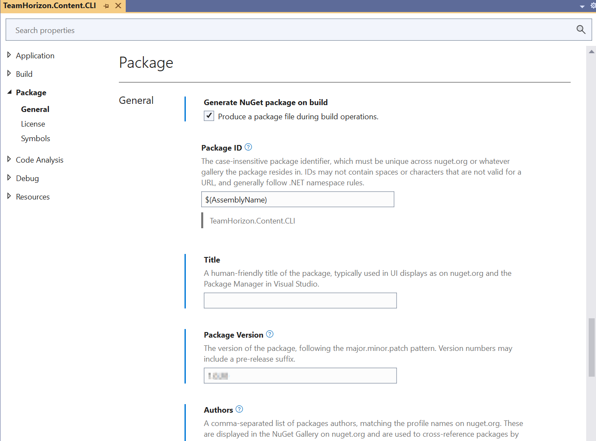
Task: Click the Package ID text field
Action: tap(297, 199)
